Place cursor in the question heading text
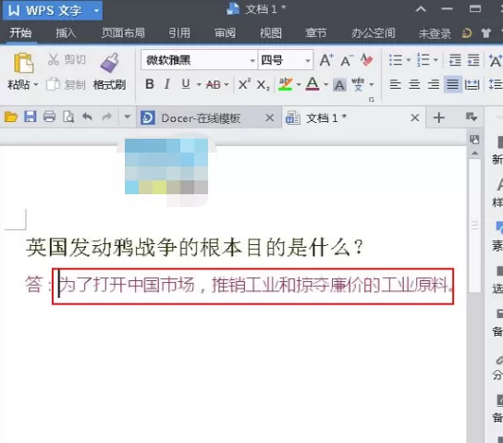The width and height of the screenshot is (503, 443). click(x=194, y=247)
